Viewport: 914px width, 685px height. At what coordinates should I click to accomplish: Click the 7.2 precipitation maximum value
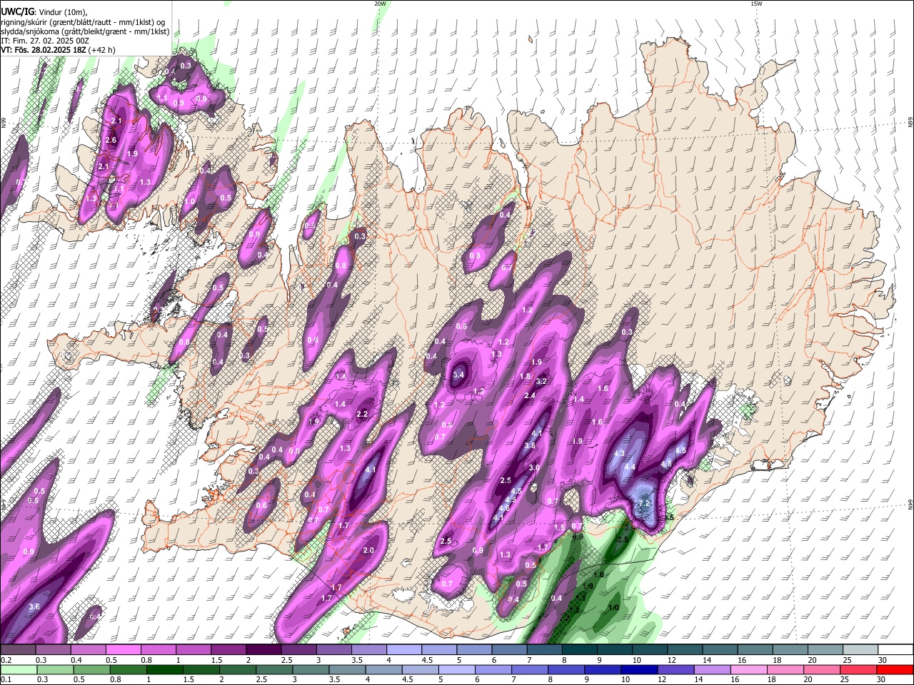(643, 503)
